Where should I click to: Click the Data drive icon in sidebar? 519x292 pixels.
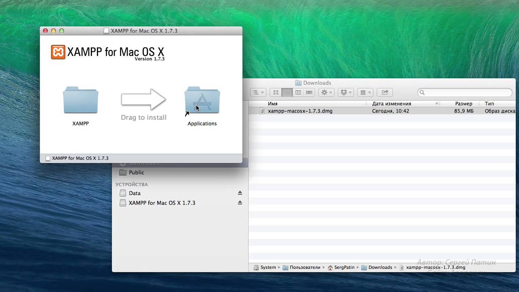point(123,193)
